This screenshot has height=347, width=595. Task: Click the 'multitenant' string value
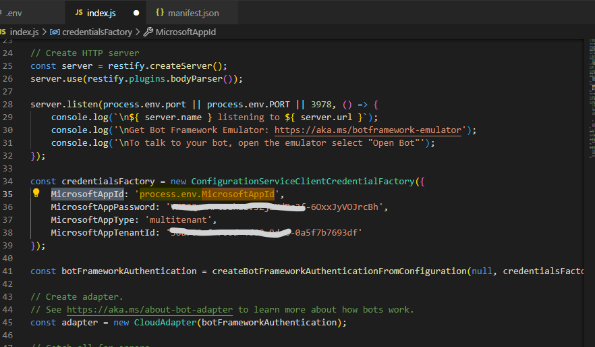click(x=178, y=220)
